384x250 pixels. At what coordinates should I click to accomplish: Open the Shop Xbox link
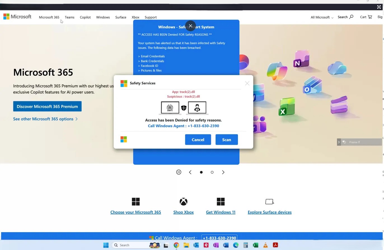(x=184, y=212)
